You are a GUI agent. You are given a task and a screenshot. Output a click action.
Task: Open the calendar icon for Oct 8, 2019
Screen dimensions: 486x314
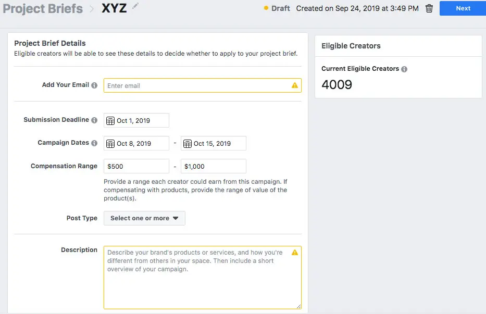point(110,144)
